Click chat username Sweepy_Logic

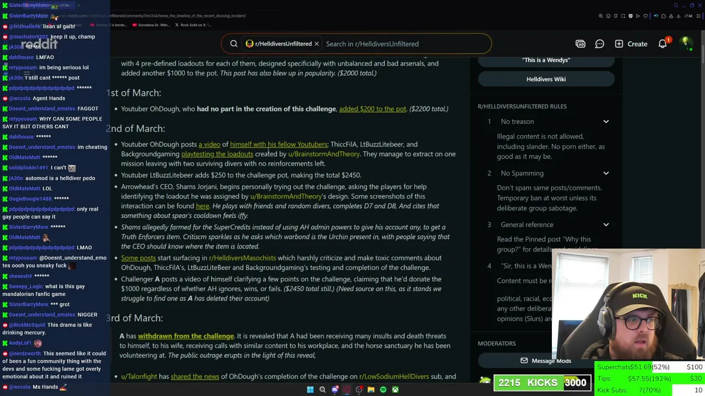coord(26,287)
